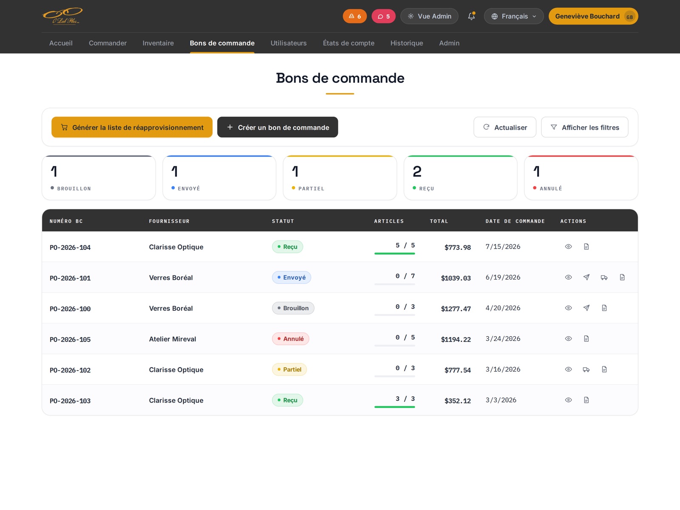Screen dimensions: 680x510
Task: Click the Envoyé status badge
Action: (x=292, y=278)
